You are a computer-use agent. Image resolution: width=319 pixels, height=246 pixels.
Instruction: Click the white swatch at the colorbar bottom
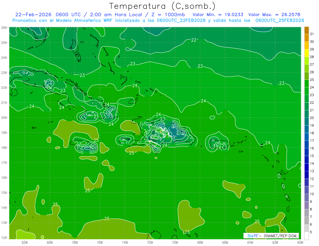(x=307, y=236)
